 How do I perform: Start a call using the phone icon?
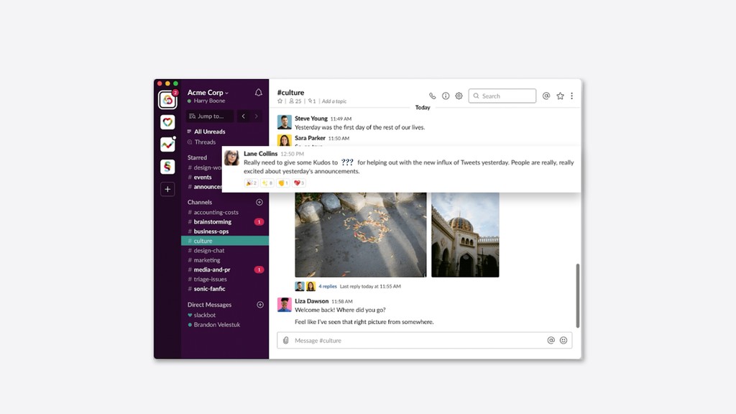click(x=432, y=96)
